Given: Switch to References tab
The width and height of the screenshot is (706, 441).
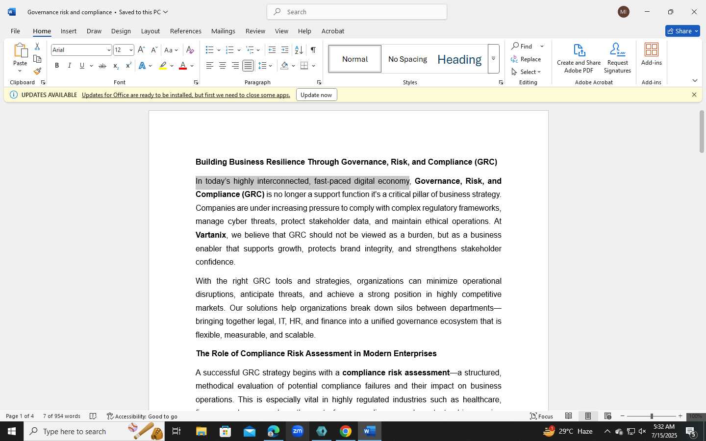Looking at the screenshot, I should 186,31.
